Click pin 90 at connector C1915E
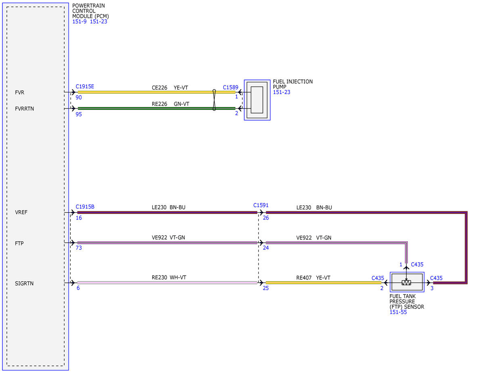Screen dimensions: 484x374 (x=79, y=98)
